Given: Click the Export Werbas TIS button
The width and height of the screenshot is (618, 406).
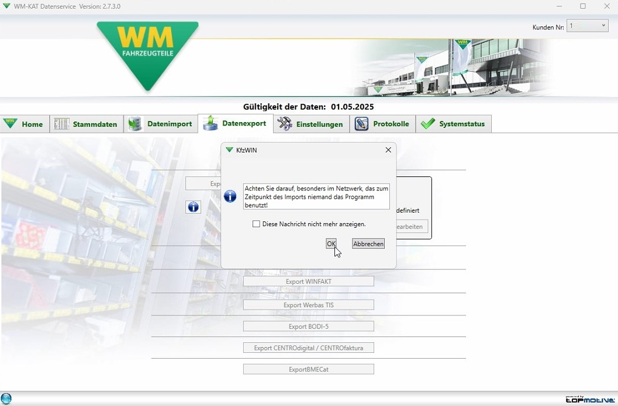Looking at the screenshot, I should coord(309,305).
